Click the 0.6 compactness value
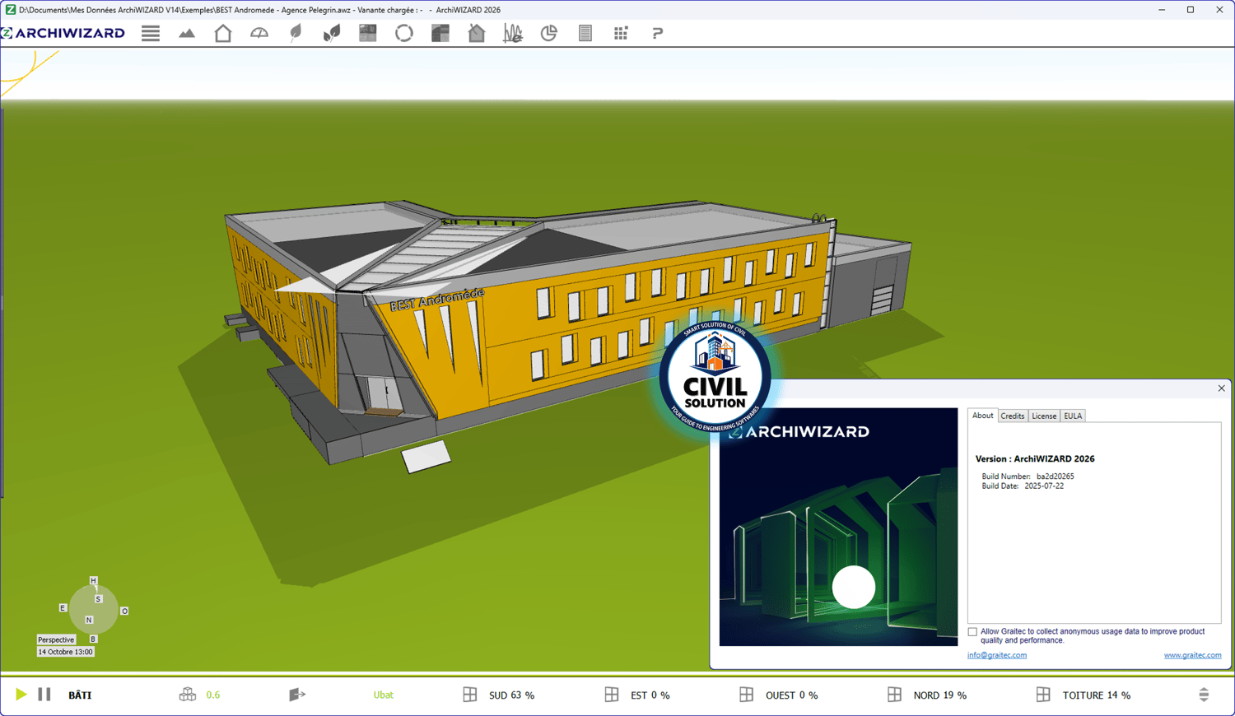This screenshot has width=1235, height=716. 213,695
